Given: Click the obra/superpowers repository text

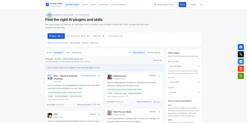Looking at the screenshot, I should tap(119, 79).
